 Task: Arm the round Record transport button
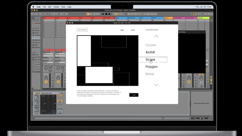pos(109,14)
